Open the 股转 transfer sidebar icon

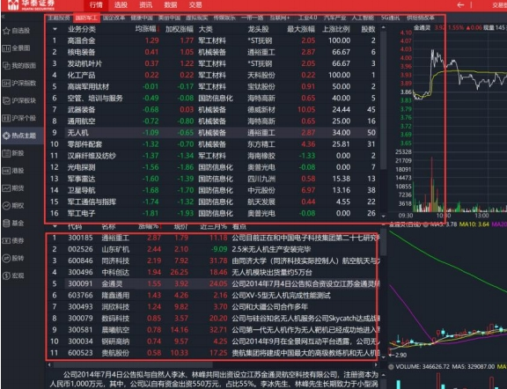pyautogui.click(x=6, y=258)
